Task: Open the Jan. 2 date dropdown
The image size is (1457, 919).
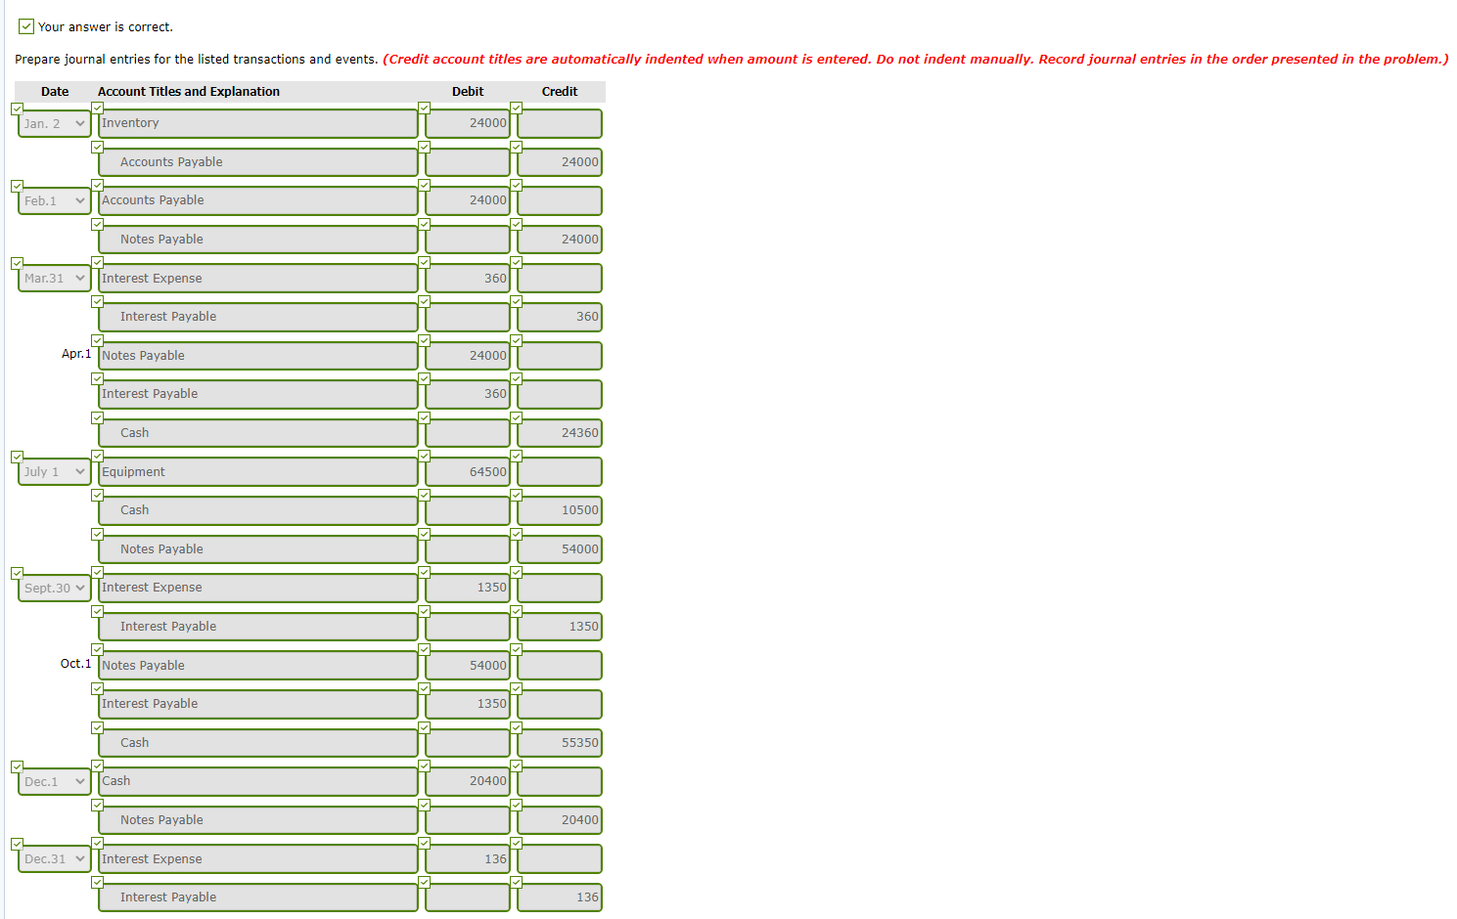Action: [x=53, y=123]
